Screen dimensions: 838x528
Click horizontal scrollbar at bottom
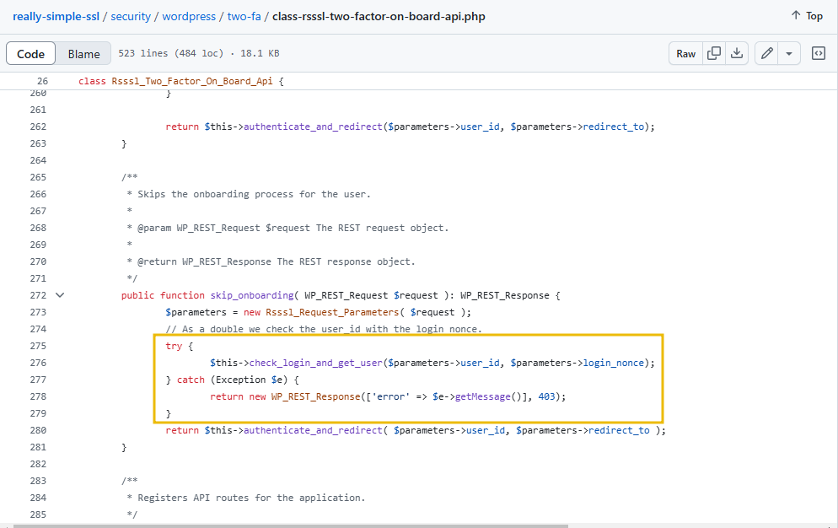coord(291,525)
